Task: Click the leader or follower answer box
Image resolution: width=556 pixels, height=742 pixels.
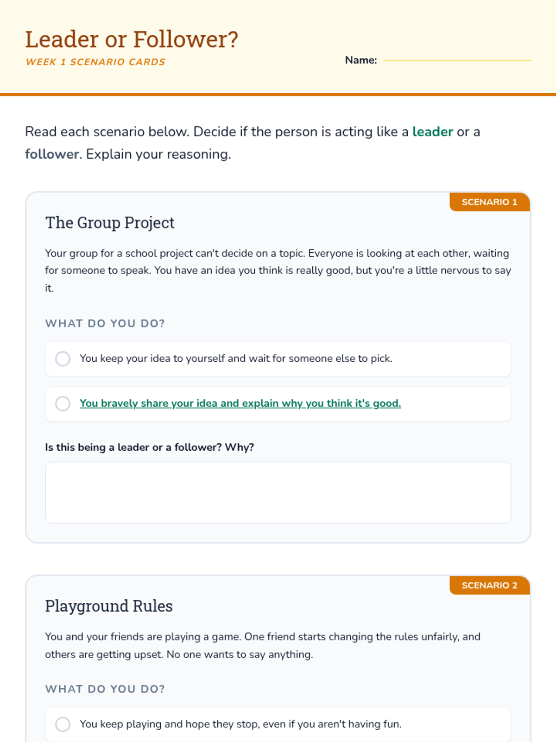Action: pyautogui.click(x=278, y=492)
